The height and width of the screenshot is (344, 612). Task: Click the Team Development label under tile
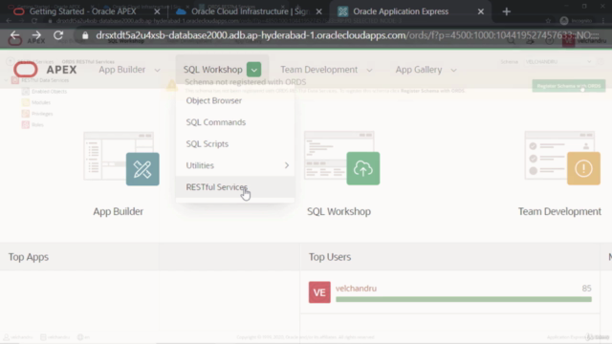(559, 211)
